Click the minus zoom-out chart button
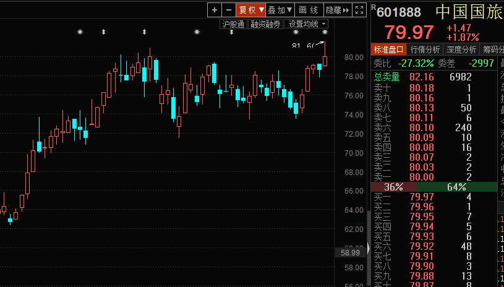The width and height of the screenshot is (504, 287). tap(229, 10)
